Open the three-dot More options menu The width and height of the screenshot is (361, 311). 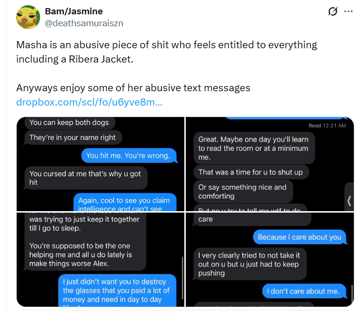tap(348, 12)
